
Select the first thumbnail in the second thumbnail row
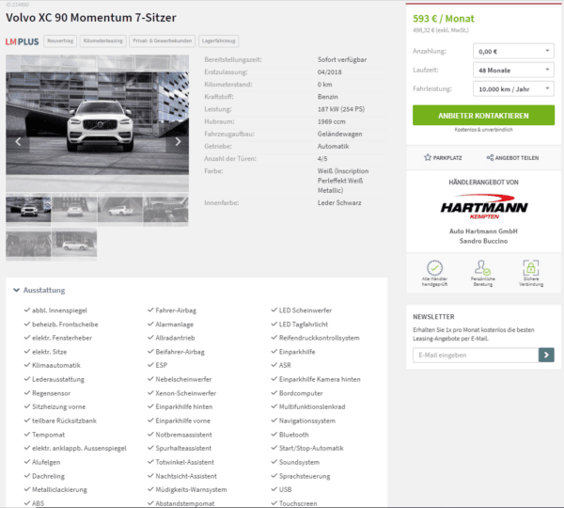pos(28,244)
